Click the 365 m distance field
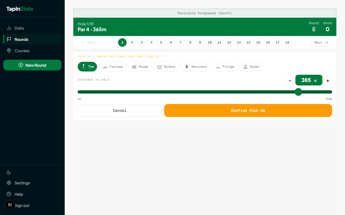This screenshot has width=345, height=215. [309, 80]
